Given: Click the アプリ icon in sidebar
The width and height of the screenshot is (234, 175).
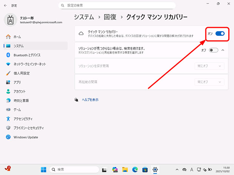Looking at the screenshot, I should 8,82.
